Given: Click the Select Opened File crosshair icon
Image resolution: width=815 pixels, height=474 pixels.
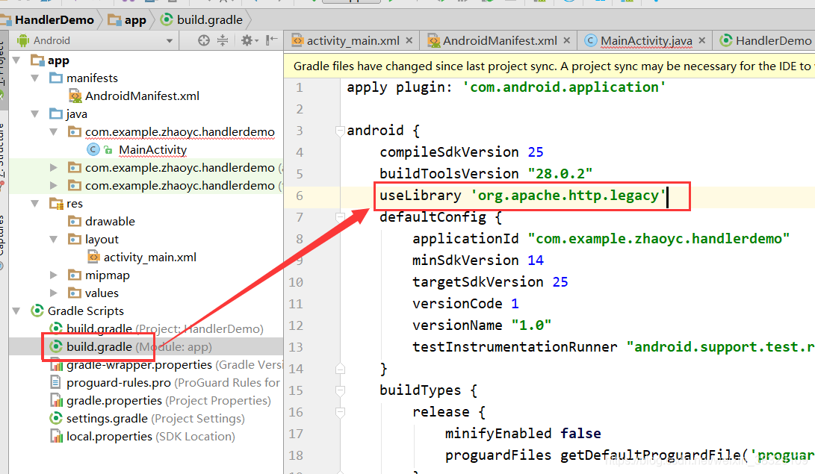Looking at the screenshot, I should point(203,41).
